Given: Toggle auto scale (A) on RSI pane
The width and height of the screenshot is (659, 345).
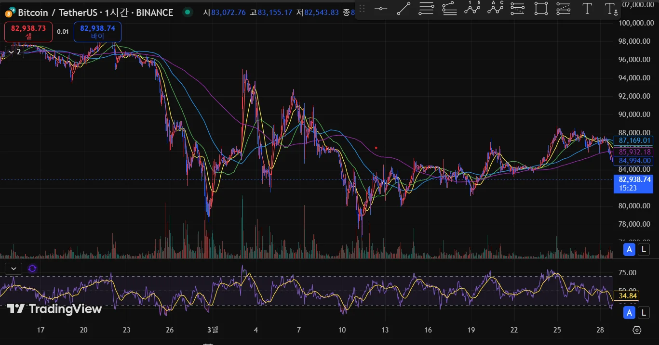Looking at the screenshot, I should point(629,313).
